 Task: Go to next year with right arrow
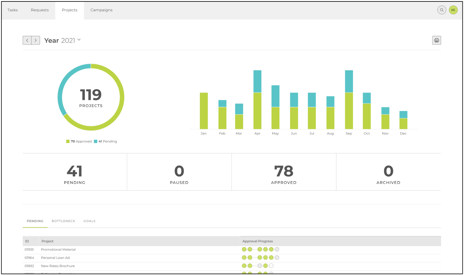[36, 40]
